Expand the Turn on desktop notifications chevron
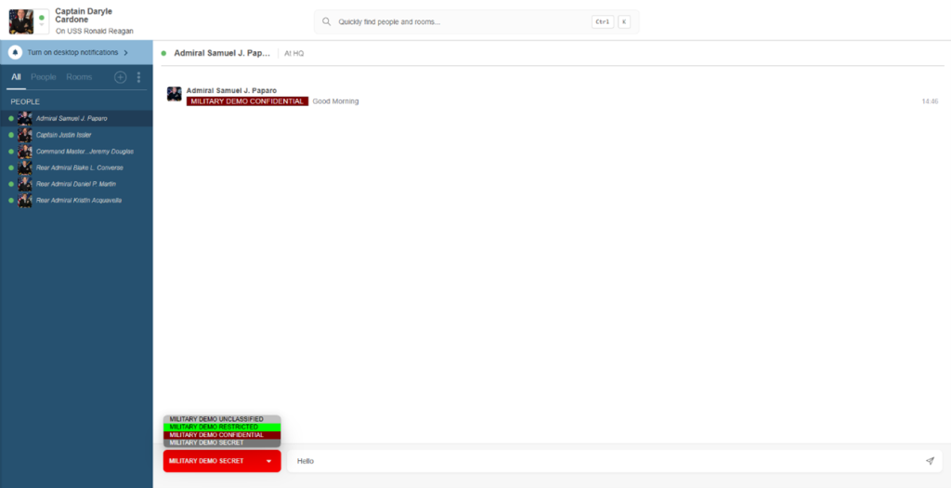 pyautogui.click(x=126, y=53)
